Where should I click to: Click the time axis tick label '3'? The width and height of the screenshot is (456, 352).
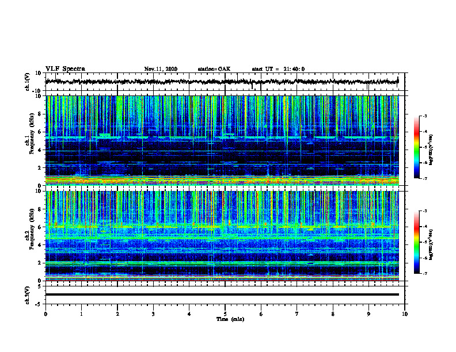pyautogui.click(x=153, y=314)
